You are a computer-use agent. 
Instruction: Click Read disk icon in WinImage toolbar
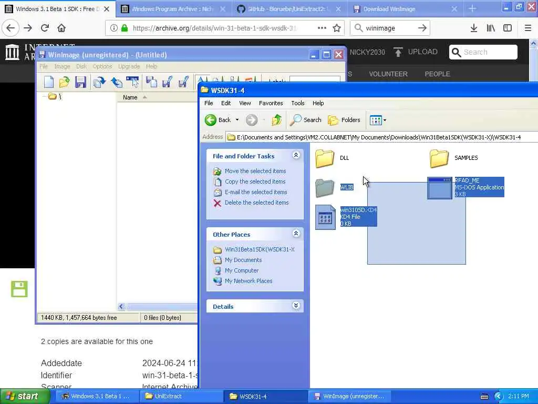(151, 82)
